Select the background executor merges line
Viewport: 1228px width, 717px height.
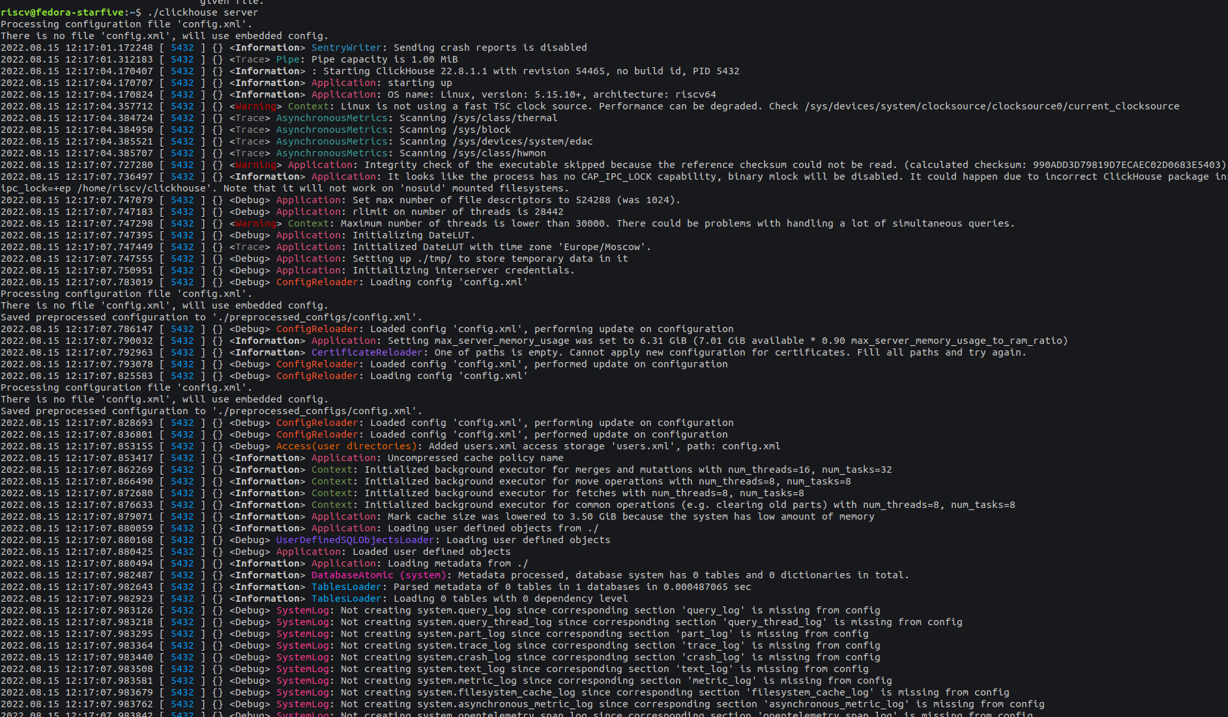click(587, 470)
